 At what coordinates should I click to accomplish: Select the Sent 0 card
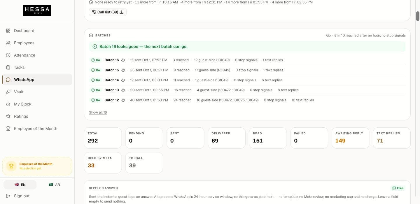coord(185,138)
